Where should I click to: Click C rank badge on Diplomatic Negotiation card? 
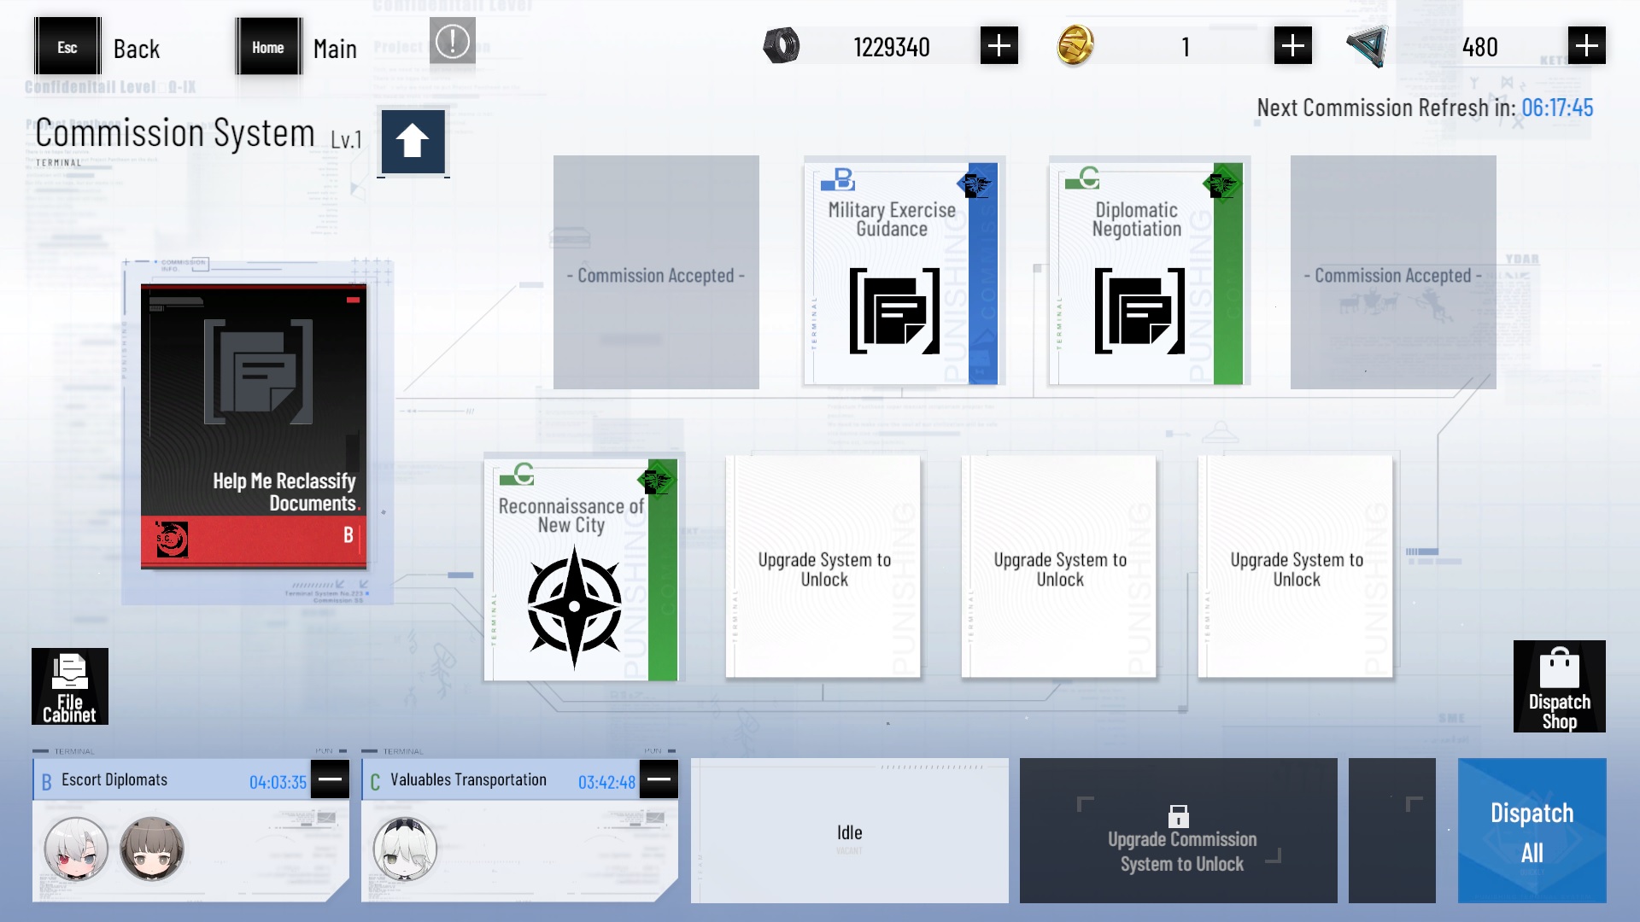[x=1083, y=178]
